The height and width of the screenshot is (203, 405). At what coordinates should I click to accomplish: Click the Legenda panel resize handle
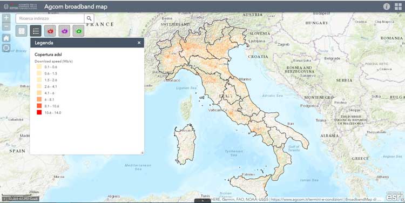142,152
